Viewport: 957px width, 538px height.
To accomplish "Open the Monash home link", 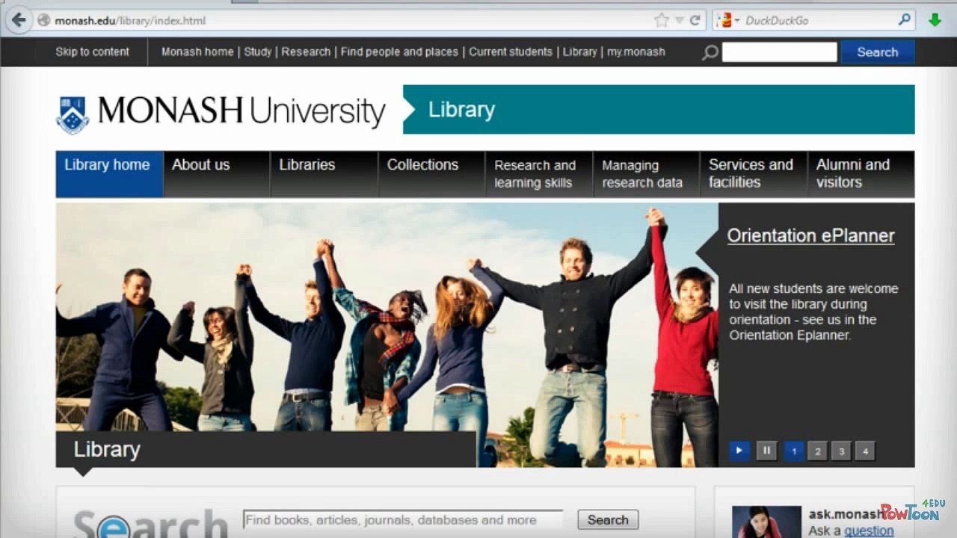I will tap(197, 52).
